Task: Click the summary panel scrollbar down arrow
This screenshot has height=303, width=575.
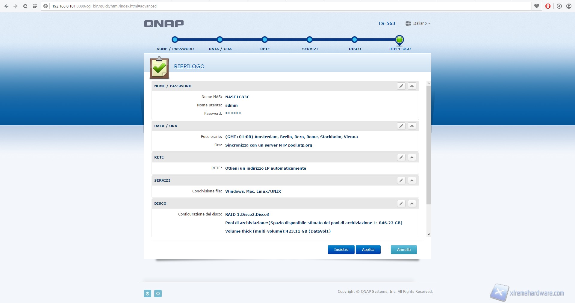Action: coord(429,234)
